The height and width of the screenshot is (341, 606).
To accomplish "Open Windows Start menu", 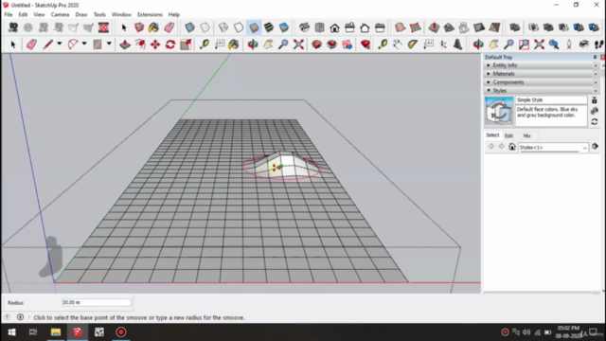I will click(11, 332).
